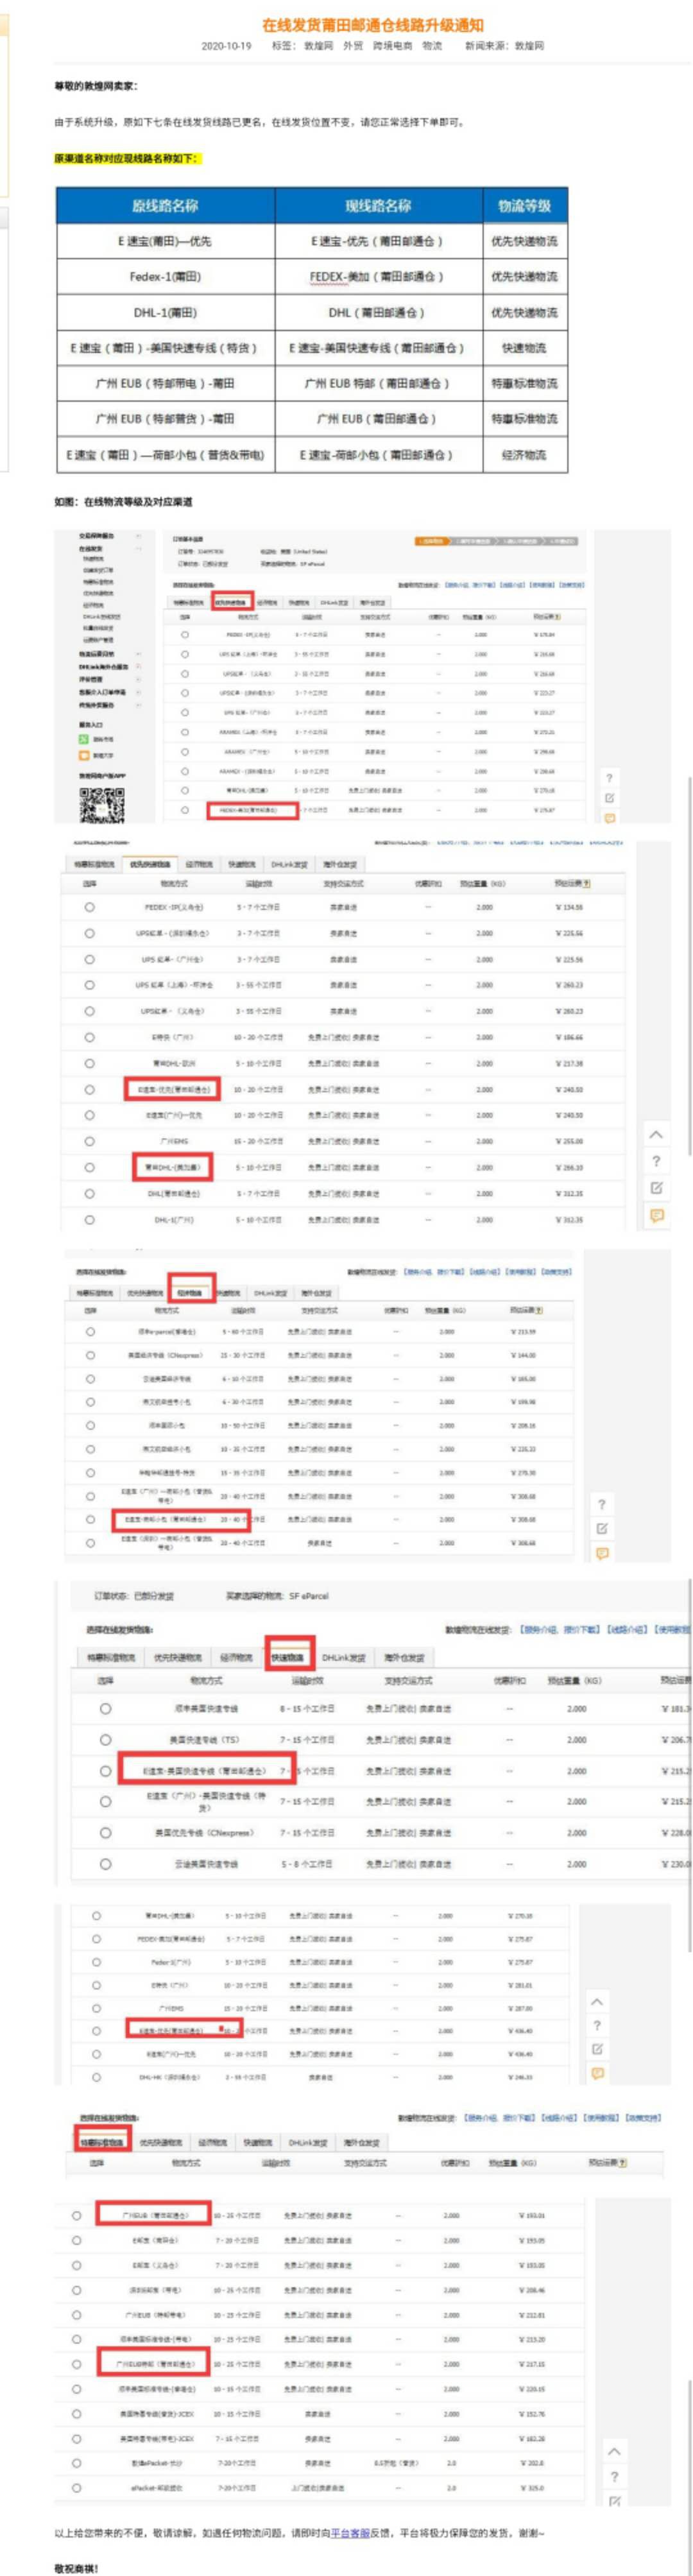Click the caption 如图：在线物流等级及对应渠道
The width and height of the screenshot is (693, 2576).
point(124,501)
